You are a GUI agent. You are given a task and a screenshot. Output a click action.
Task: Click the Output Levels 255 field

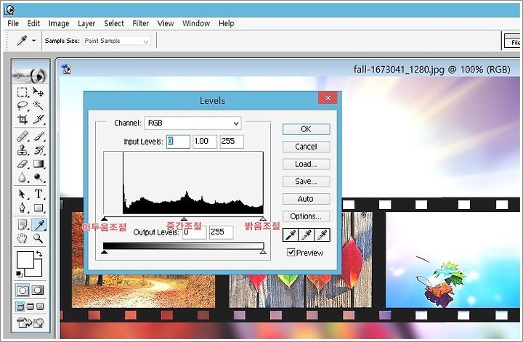pos(221,232)
